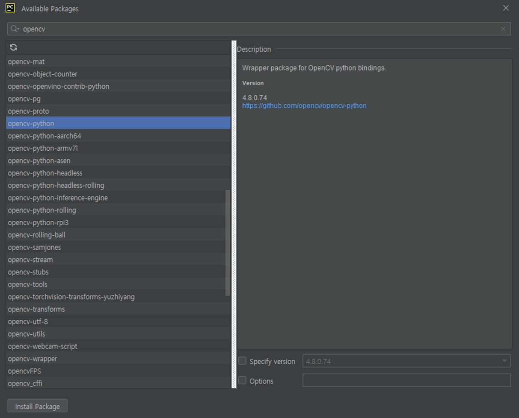Image resolution: width=519 pixels, height=418 pixels.
Task: Enable the Specify version checkbox
Action: pyautogui.click(x=243, y=361)
